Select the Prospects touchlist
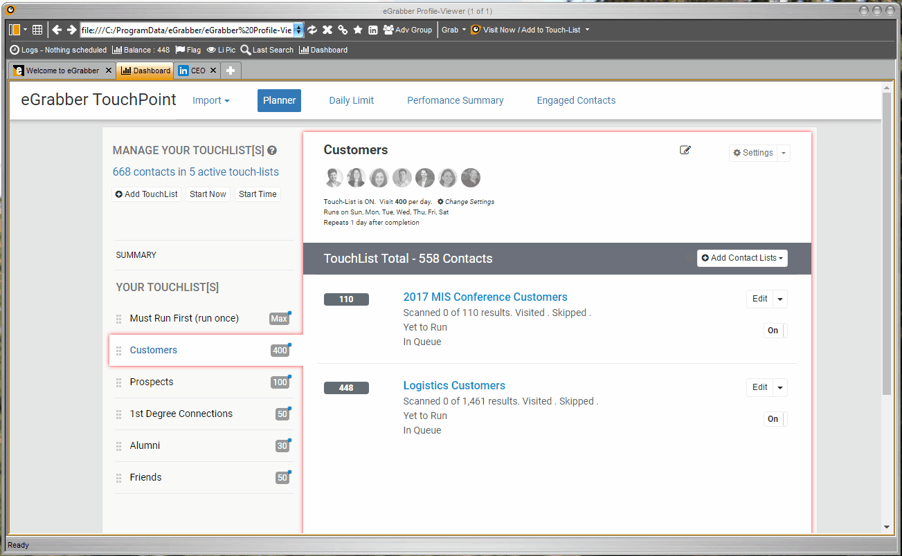 [152, 382]
